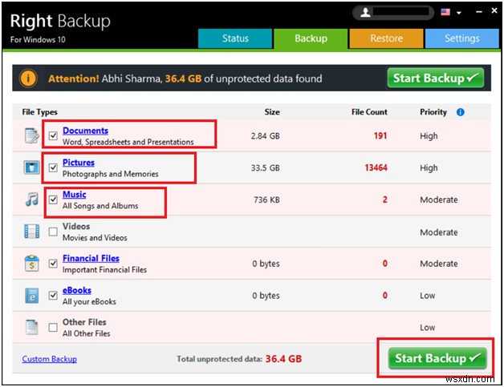This screenshot has width=504, height=387.
Task: Switch to the Status tab
Action: tap(235, 38)
